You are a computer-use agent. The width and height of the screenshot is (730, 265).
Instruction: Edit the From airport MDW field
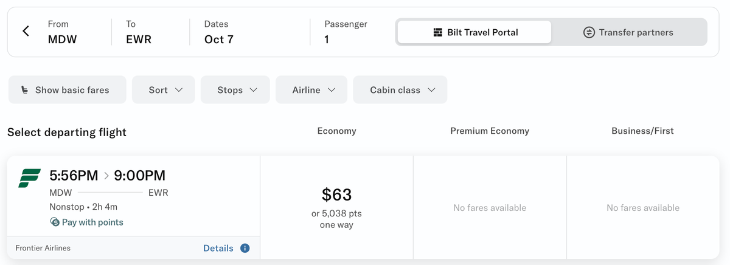[63, 32]
